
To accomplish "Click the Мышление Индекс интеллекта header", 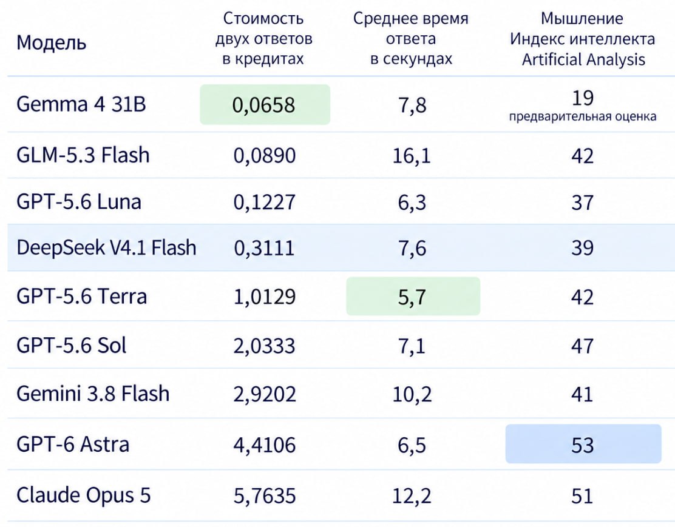I will click(x=583, y=38).
